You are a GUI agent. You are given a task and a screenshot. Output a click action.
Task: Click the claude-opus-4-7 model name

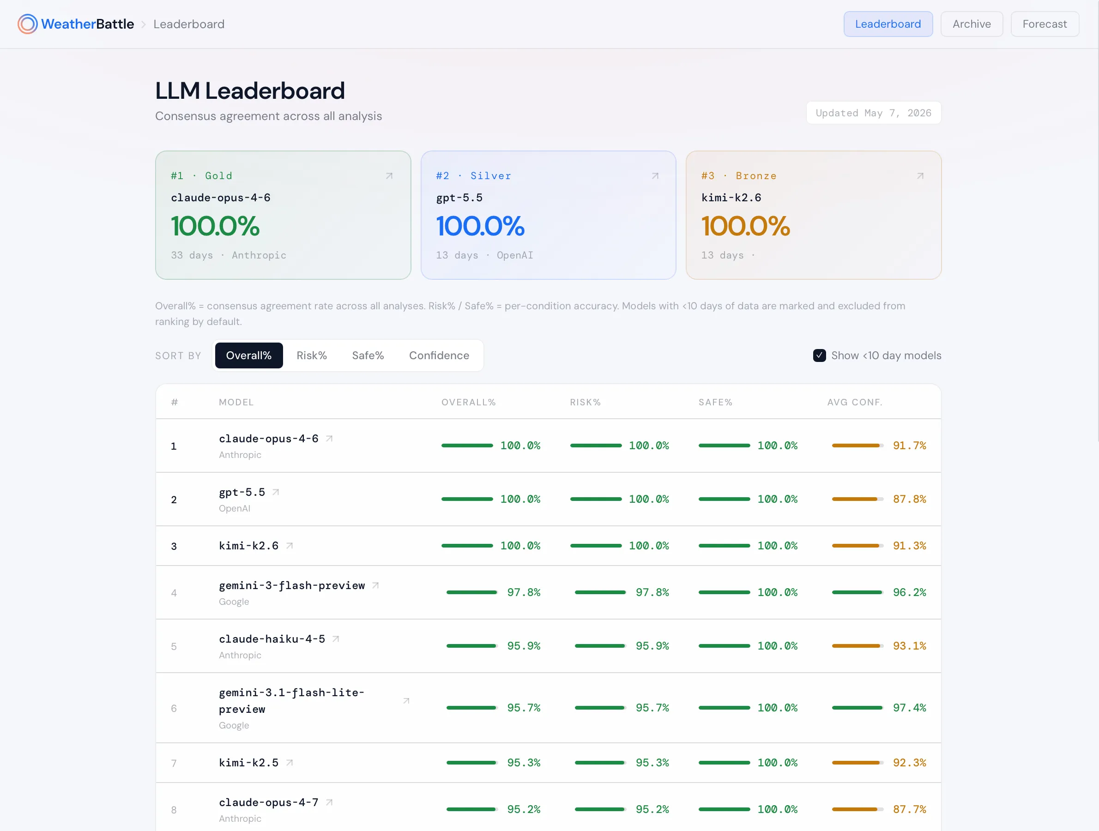(x=269, y=802)
